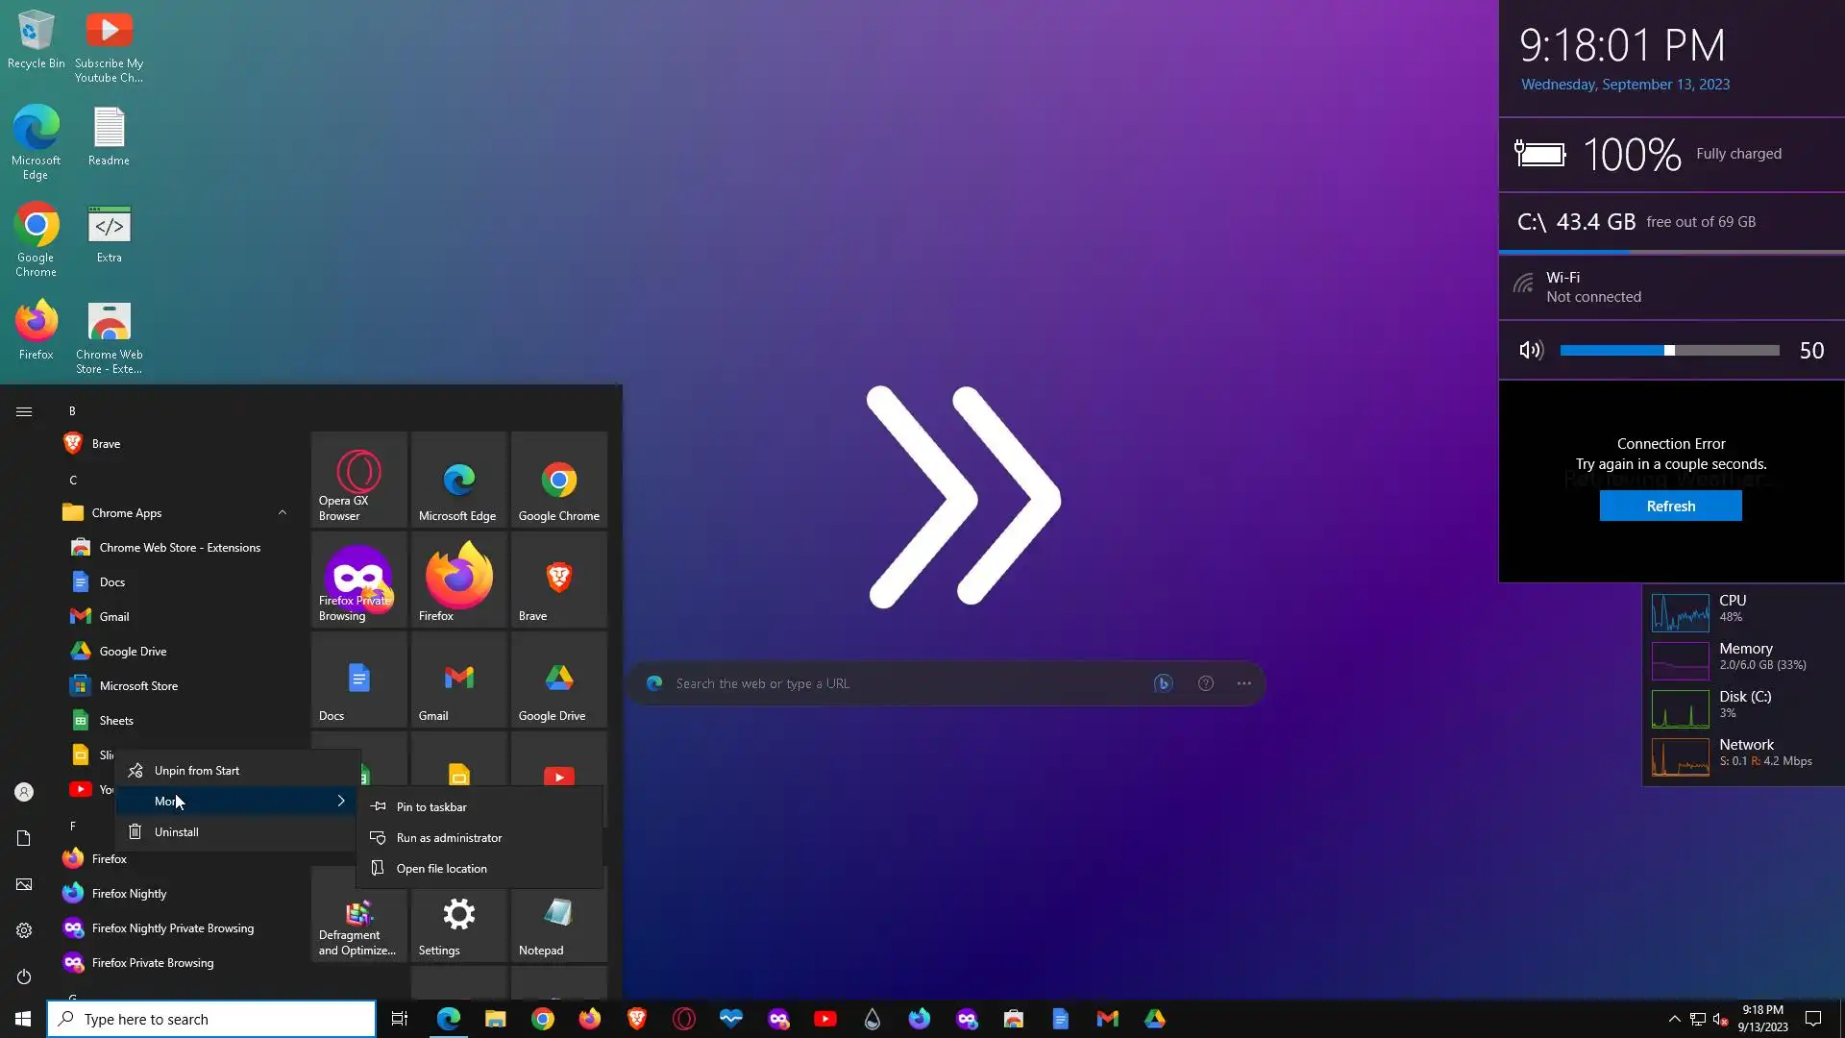The height and width of the screenshot is (1038, 1845).
Task: Show hidden icons in system tray
Action: (x=1674, y=1019)
